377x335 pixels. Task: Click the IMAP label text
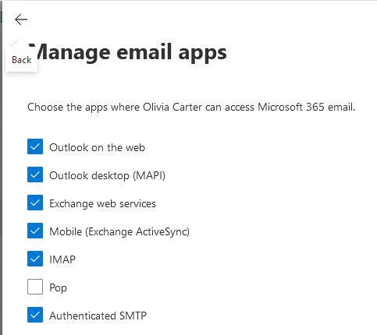62,259
